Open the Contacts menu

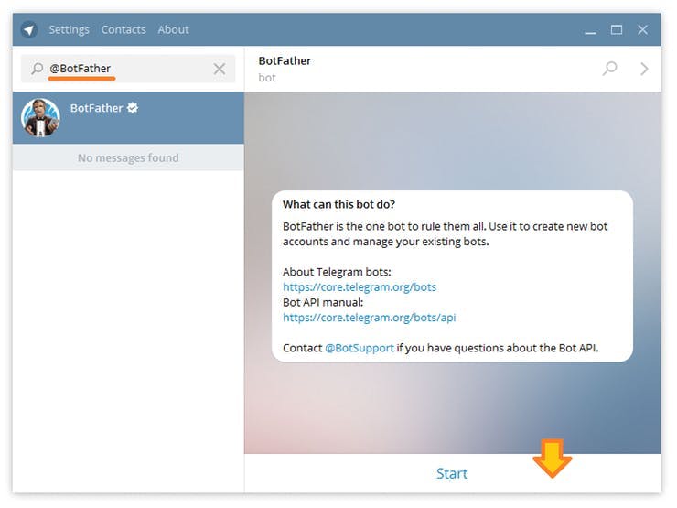tap(124, 30)
